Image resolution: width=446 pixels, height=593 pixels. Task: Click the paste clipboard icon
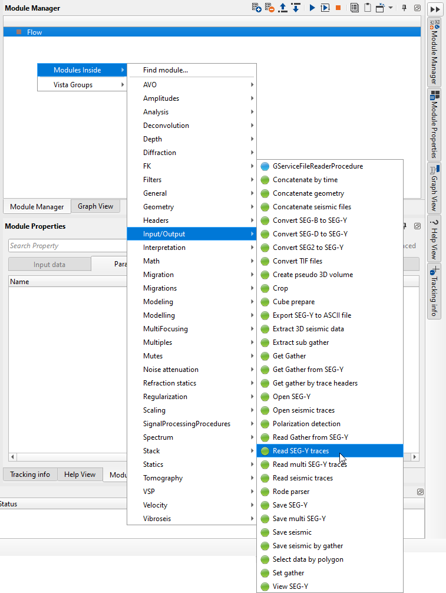coord(368,8)
